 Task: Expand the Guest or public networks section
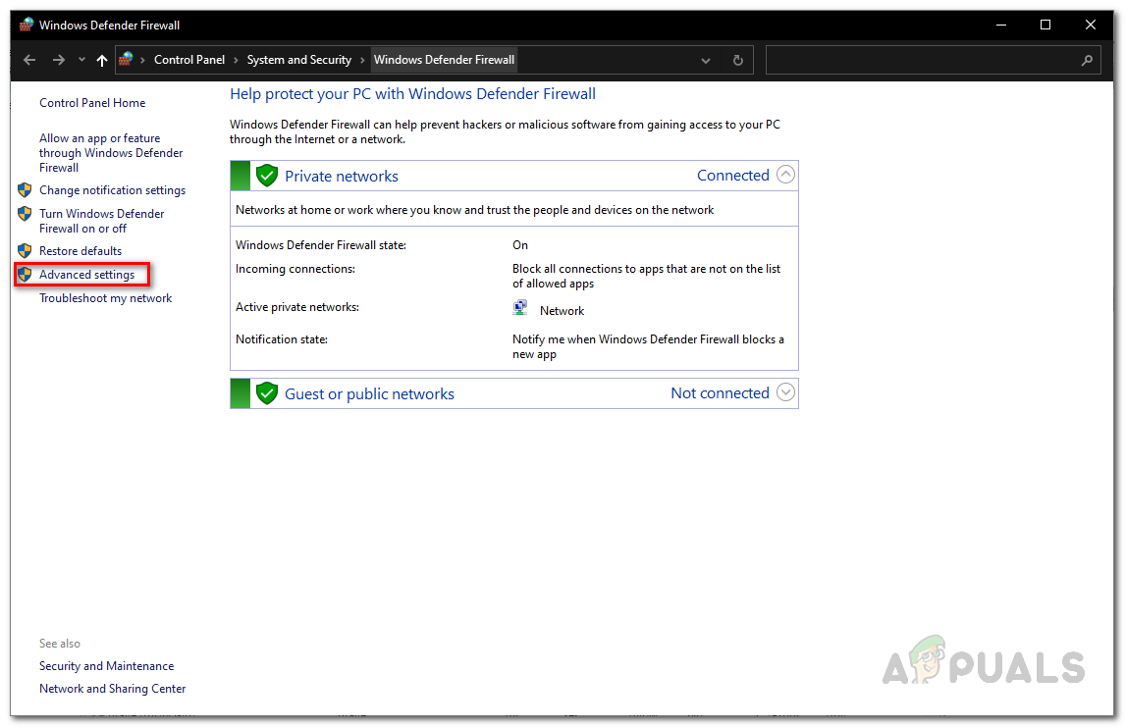point(785,392)
